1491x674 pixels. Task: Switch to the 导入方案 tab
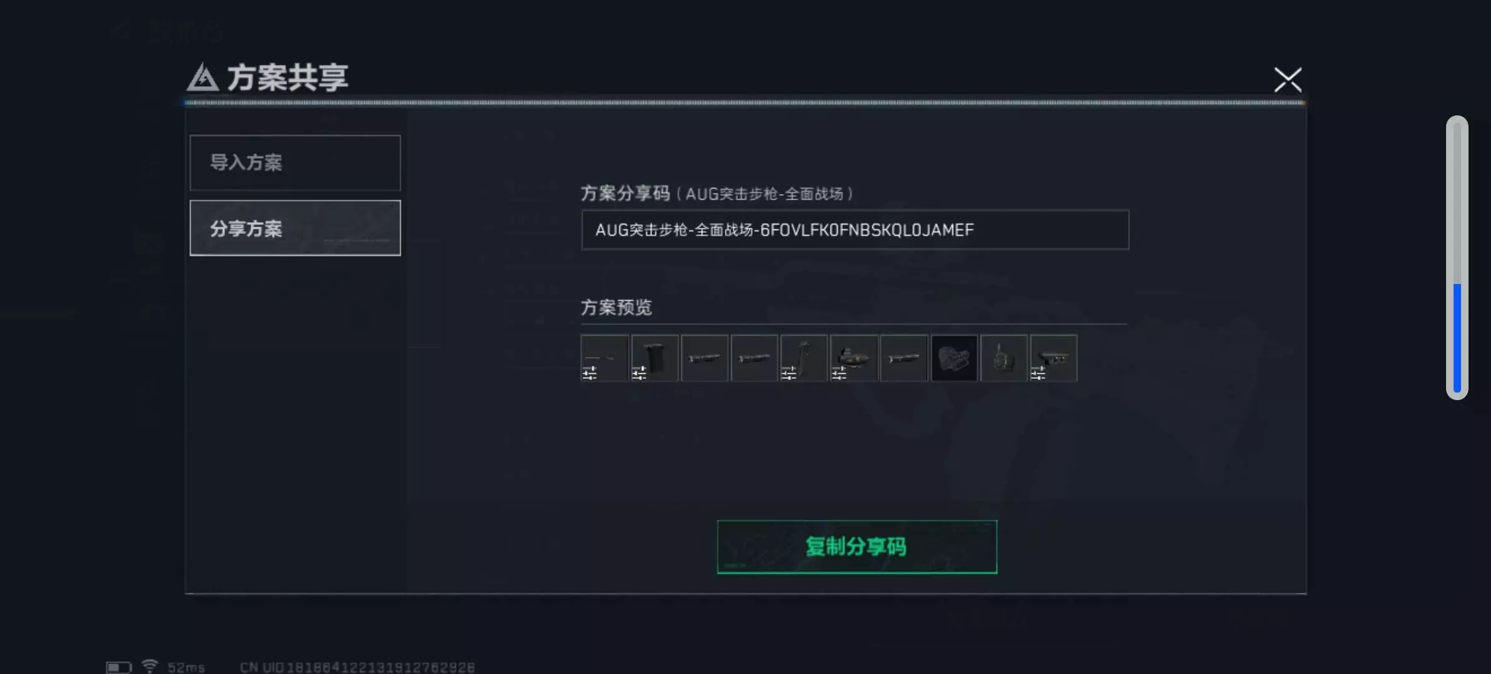click(295, 163)
